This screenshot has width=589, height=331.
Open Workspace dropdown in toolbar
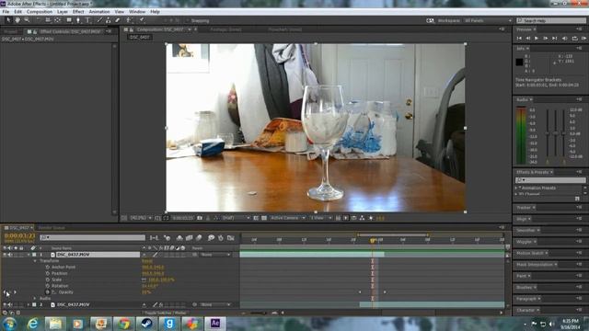(x=488, y=20)
